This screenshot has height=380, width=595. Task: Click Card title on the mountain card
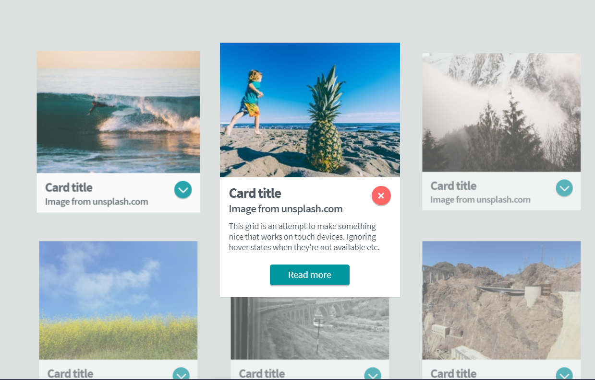[x=453, y=185]
